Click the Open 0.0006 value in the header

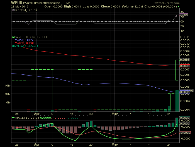click(53, 7)
